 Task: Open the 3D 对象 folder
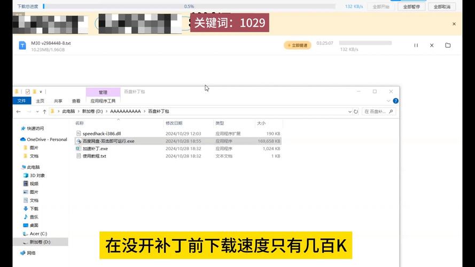coord(37,176)
